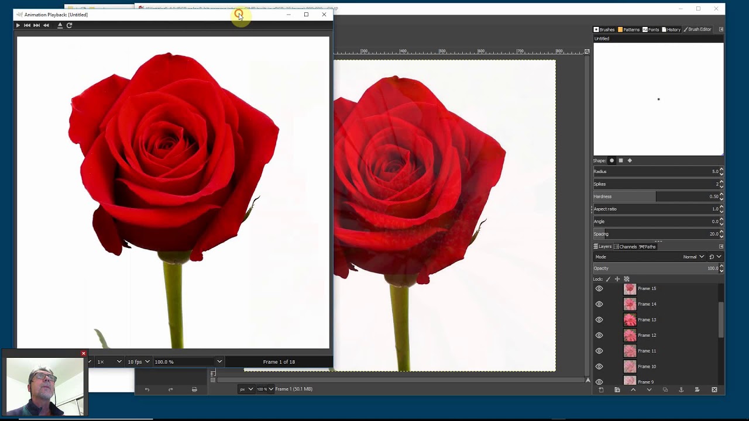Step forward one frame in Animation Playback
The image size is (749, 421).
click(36, 25)
